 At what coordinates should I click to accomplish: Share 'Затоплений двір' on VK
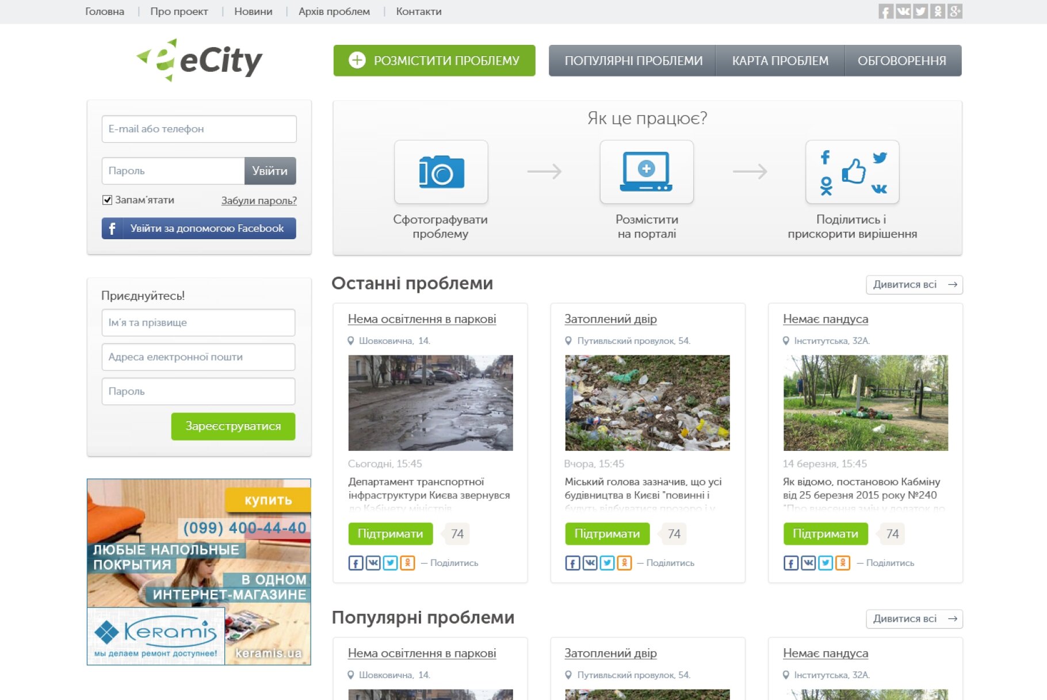[590, 563]
